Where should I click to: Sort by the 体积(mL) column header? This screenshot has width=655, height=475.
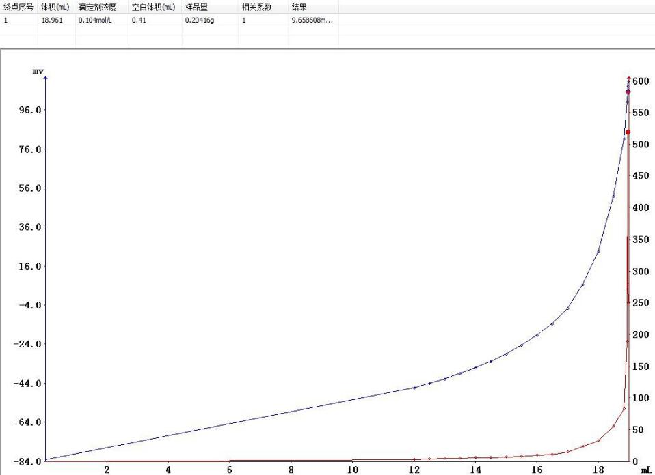tap(55, 6)
